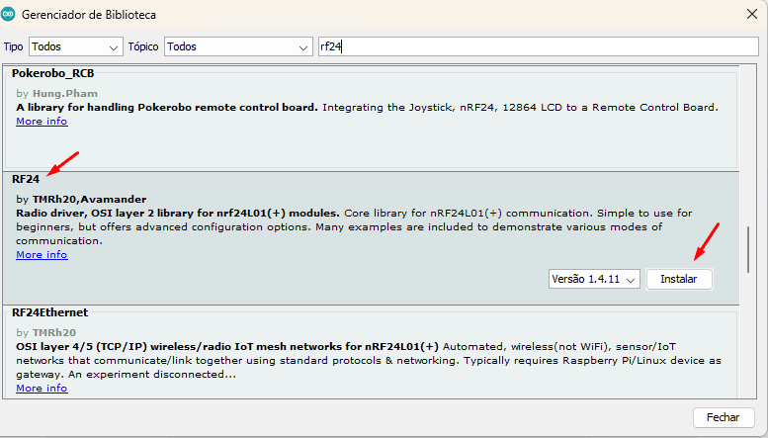Click RF24Ethernet author line by TMRh20
This screenshot has height=438, width=768.
pyautogui.click(x=46, y=332)
